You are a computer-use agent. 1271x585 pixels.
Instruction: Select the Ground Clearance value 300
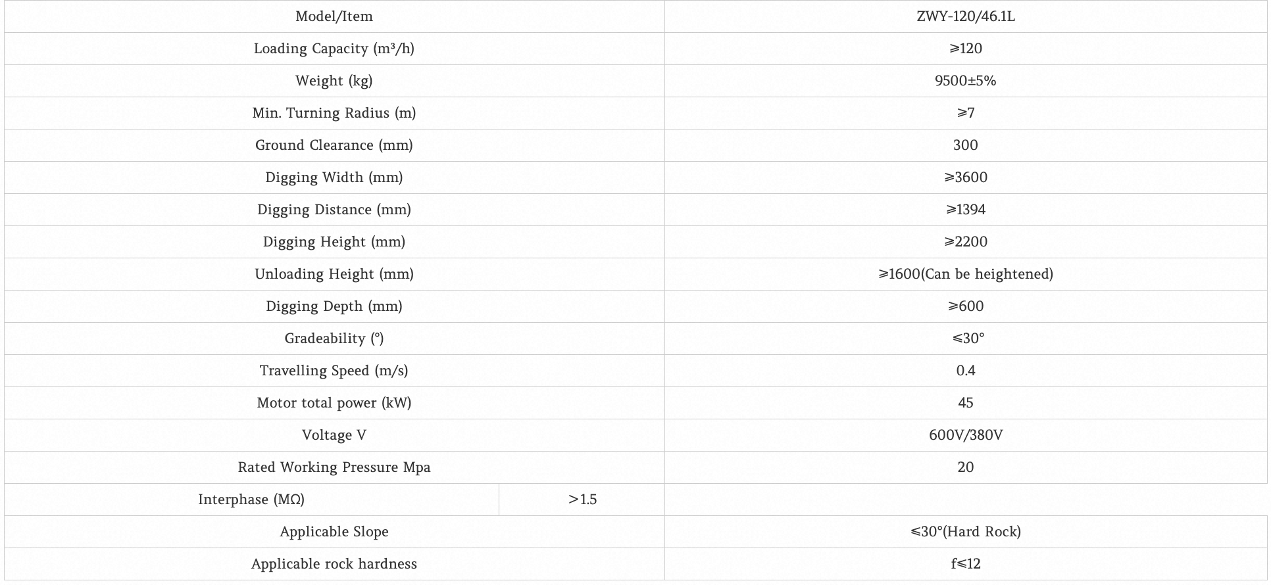[x=965, y=145]
